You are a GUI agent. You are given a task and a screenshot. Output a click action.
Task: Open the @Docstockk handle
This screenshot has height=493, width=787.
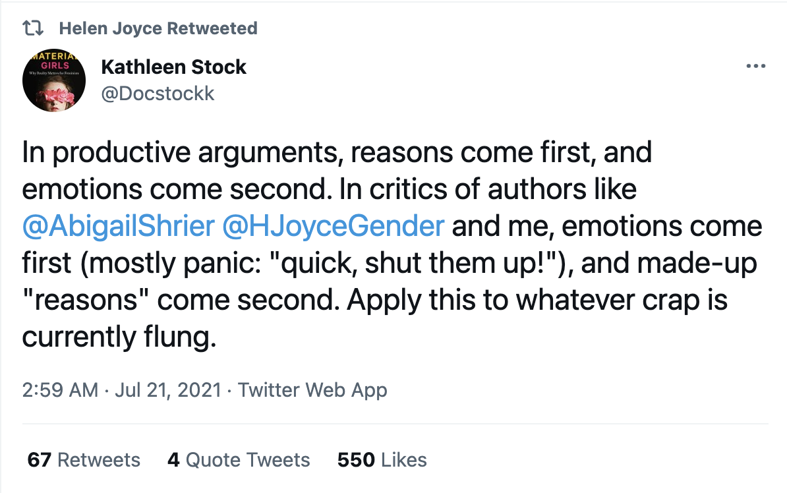tap(158, 94)
